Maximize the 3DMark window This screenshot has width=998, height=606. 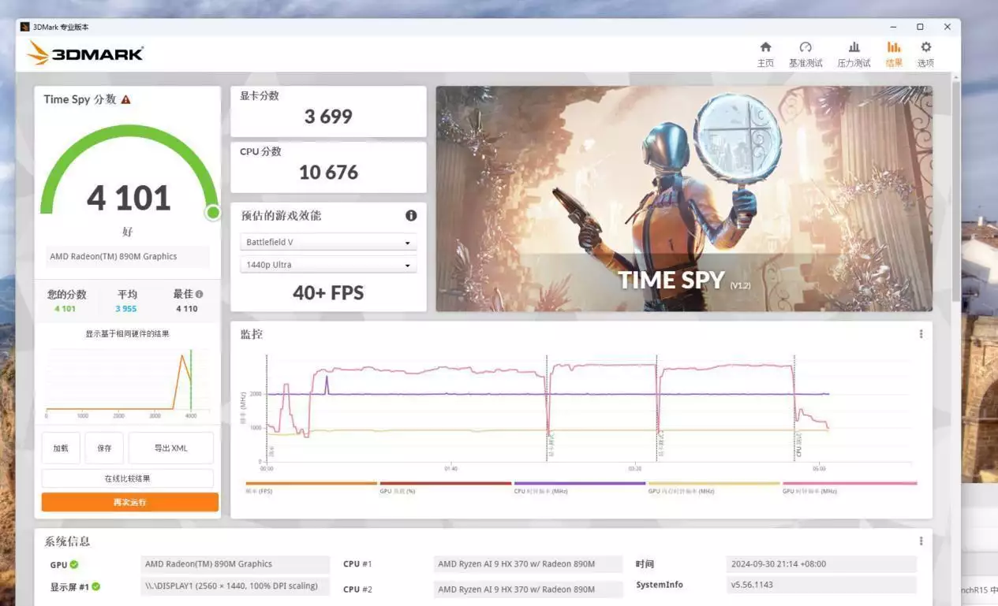point(920,27)
